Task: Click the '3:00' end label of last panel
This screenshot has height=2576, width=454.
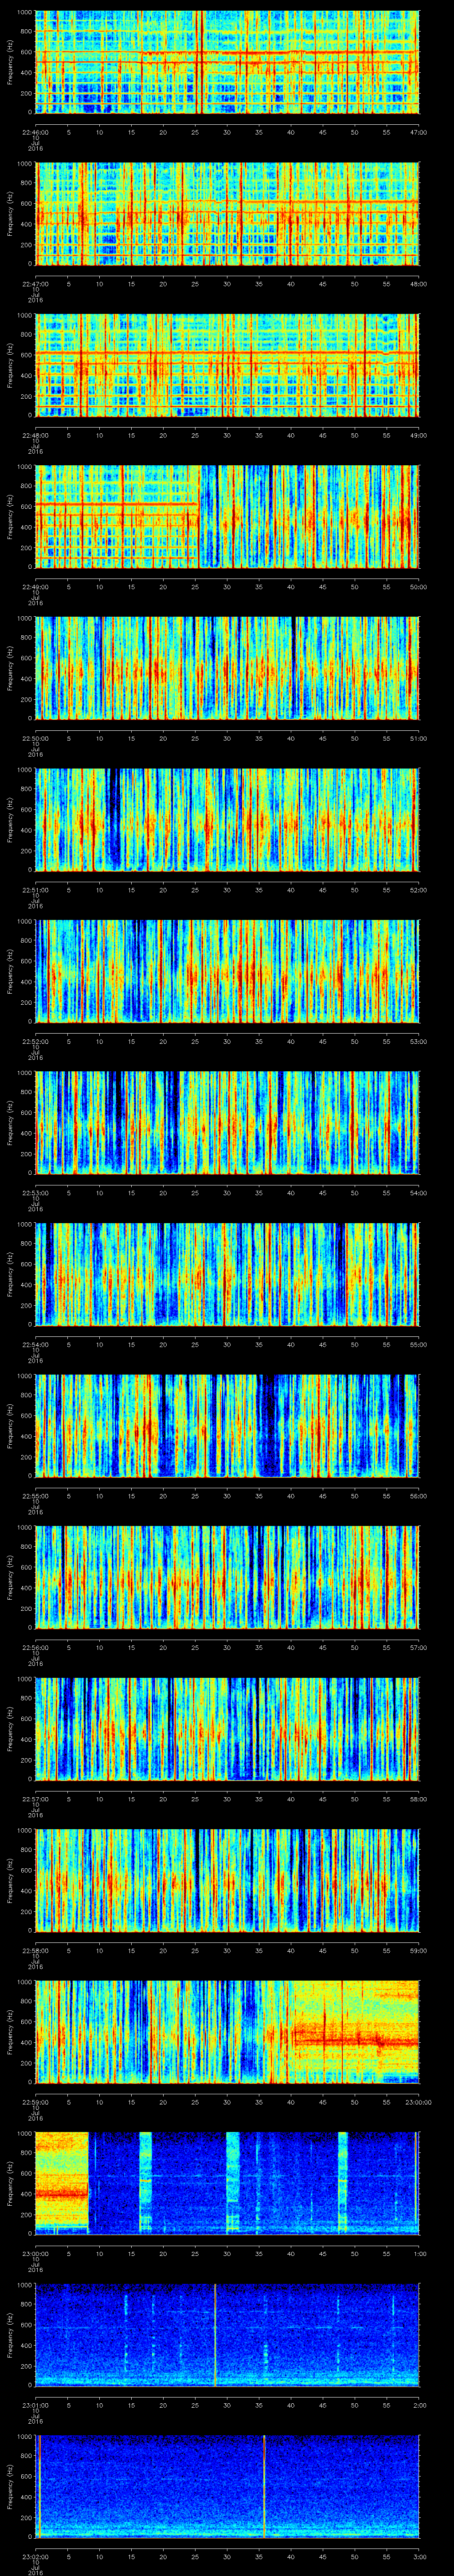Action: point(419,2556)
